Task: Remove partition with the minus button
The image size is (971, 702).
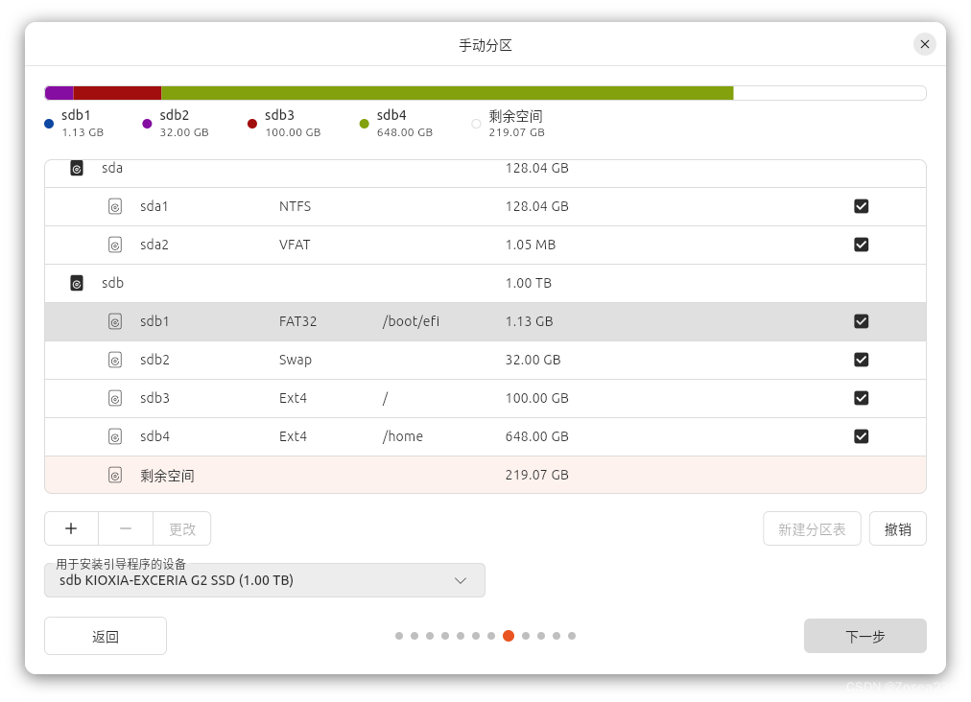Action: coord(126,528)
